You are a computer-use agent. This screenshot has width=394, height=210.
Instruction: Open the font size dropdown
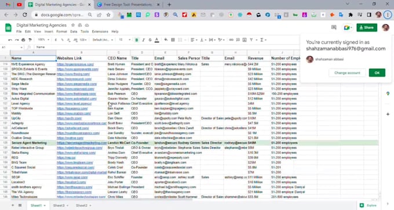pyautogui.click(x=125, y=40)
